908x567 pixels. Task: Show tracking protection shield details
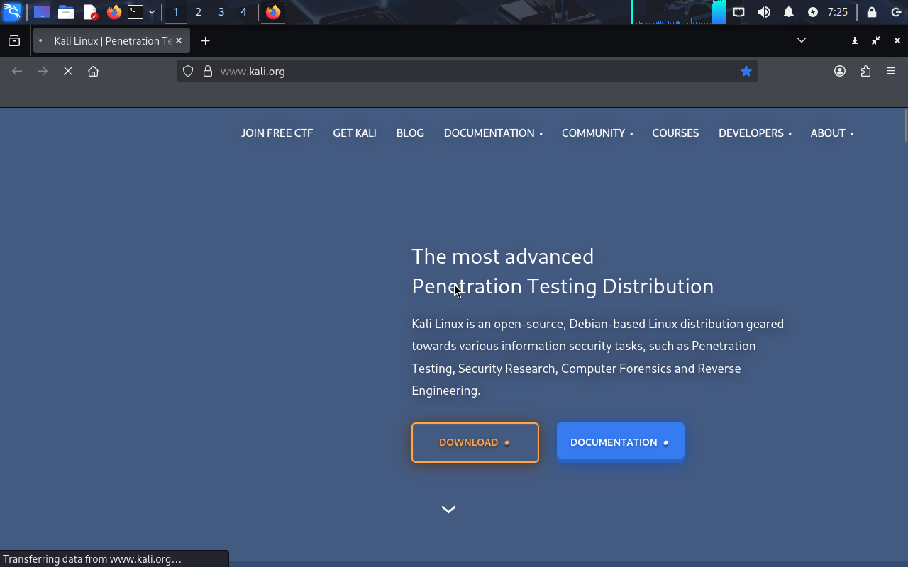[x=188, y=71]
